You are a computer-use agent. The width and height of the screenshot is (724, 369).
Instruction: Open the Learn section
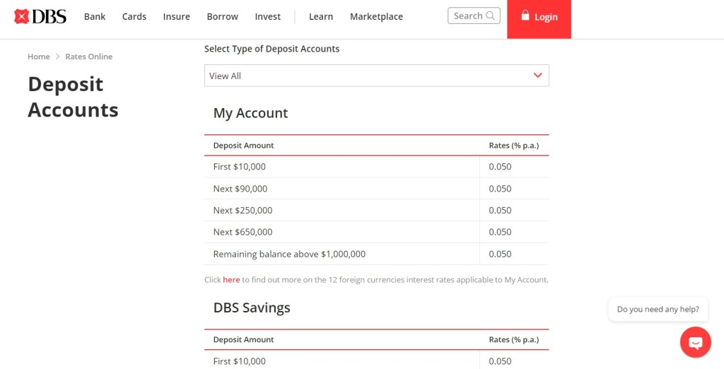point(321,16)
